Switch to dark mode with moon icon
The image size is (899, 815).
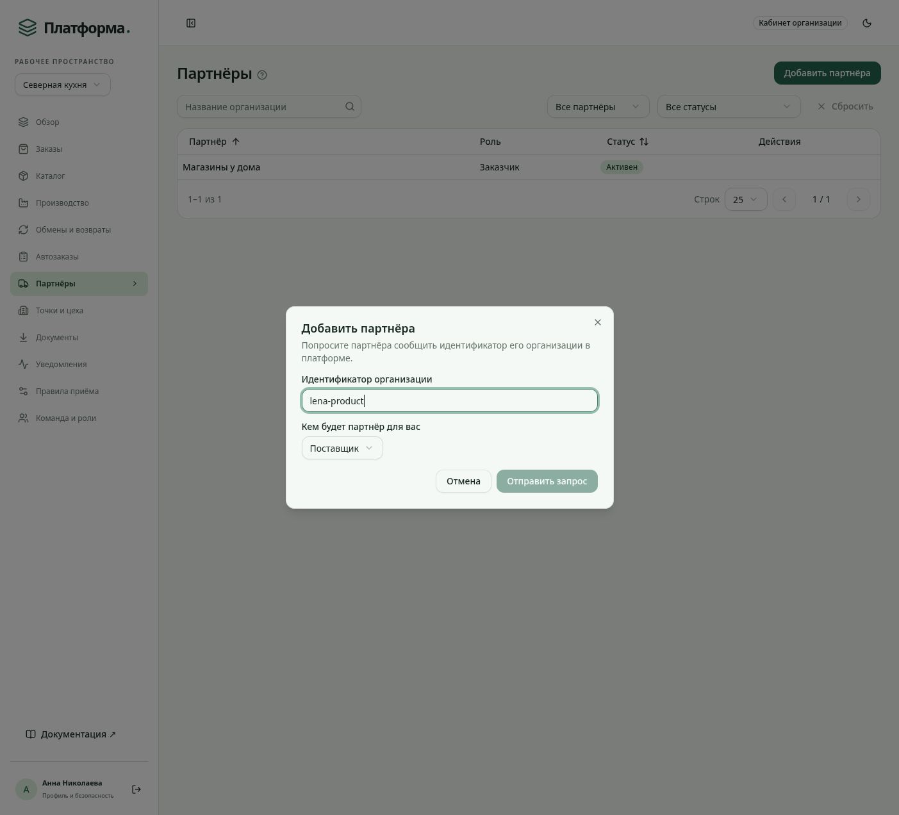tap(867, 23)
